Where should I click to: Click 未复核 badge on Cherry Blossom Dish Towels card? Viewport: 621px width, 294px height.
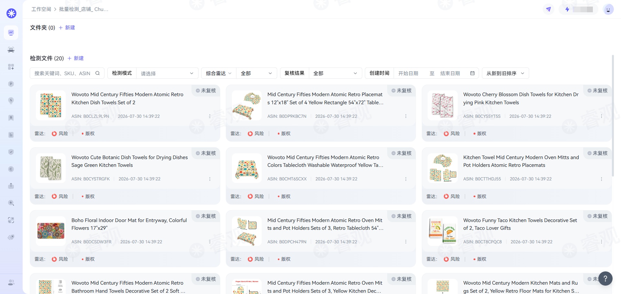[597, 91]
